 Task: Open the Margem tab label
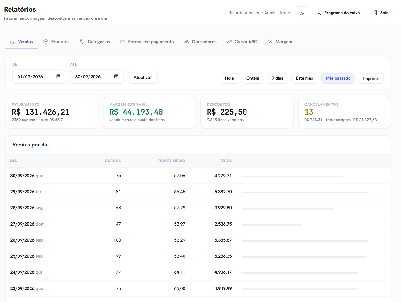284,42
